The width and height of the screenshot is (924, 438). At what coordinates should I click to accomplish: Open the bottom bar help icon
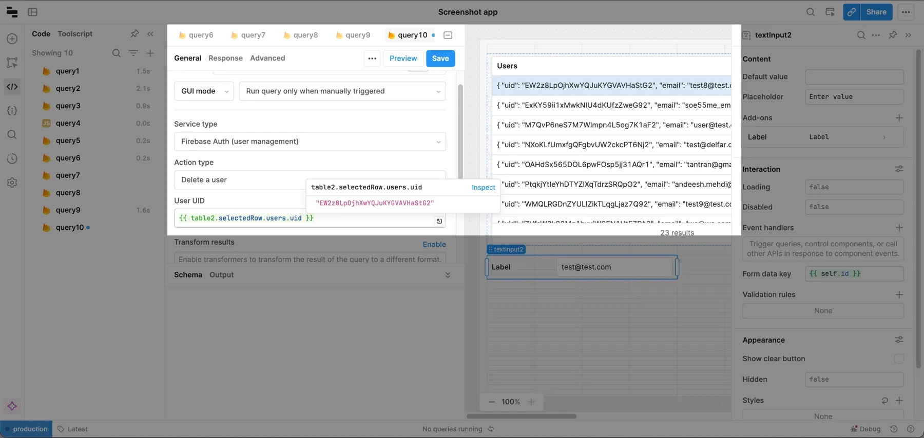pyautogui.click(x=911, y=429)
